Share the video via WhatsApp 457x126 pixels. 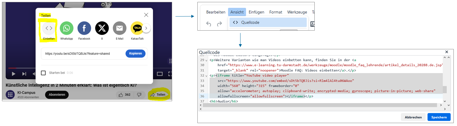coord(66,28)
